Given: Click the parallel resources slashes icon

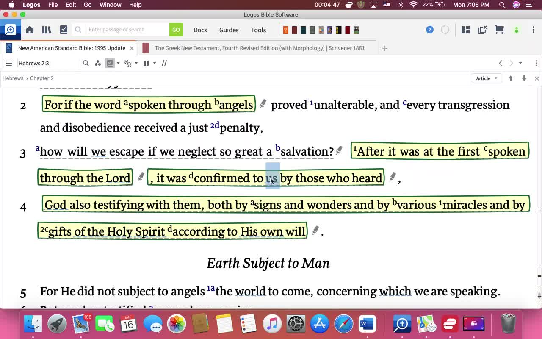Looking at the screenshot, I should point(164,63).
